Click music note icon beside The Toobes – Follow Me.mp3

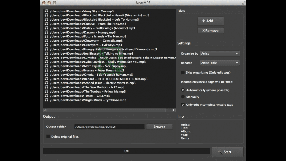click(46, 91)
